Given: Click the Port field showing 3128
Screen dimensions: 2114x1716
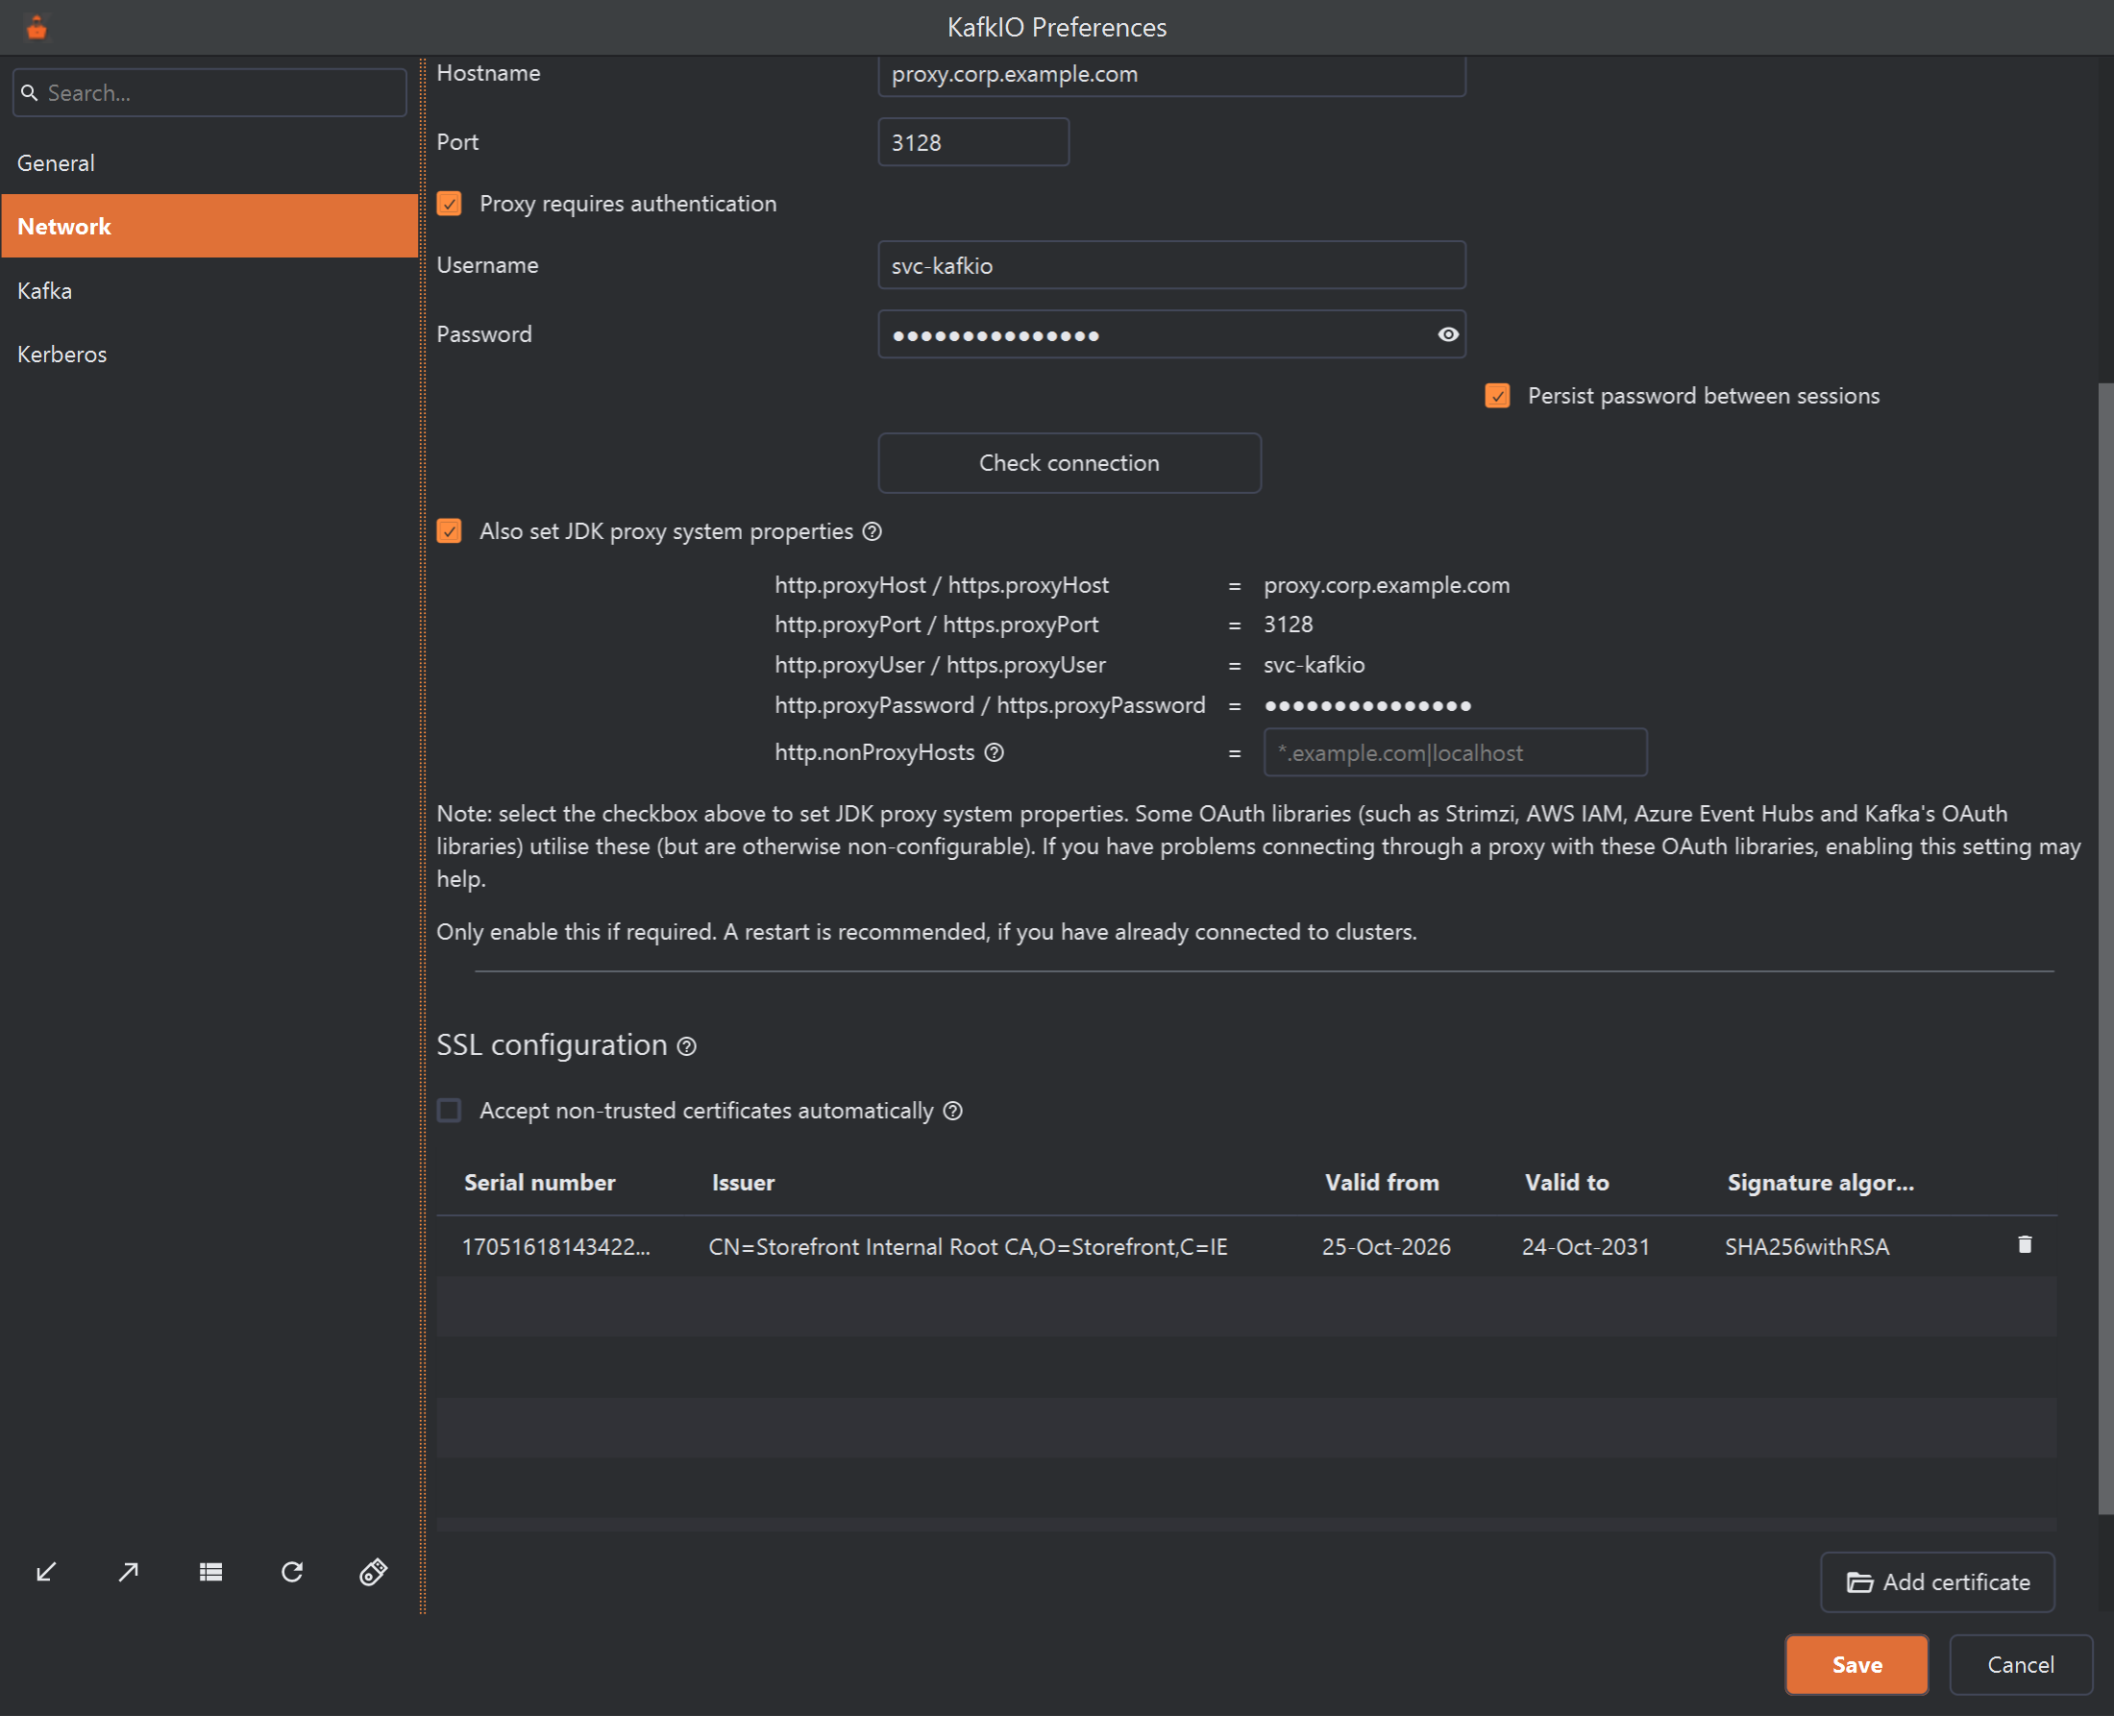Looking at the screenshot, I should coord(973,142).
